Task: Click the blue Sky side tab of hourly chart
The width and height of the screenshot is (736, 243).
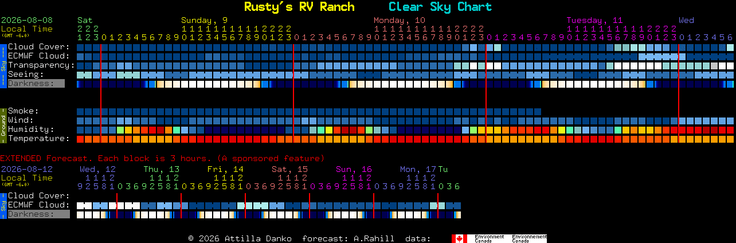Action: point(3,65)
